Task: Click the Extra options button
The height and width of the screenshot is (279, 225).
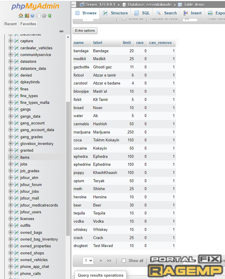Action: coord(85,31)
